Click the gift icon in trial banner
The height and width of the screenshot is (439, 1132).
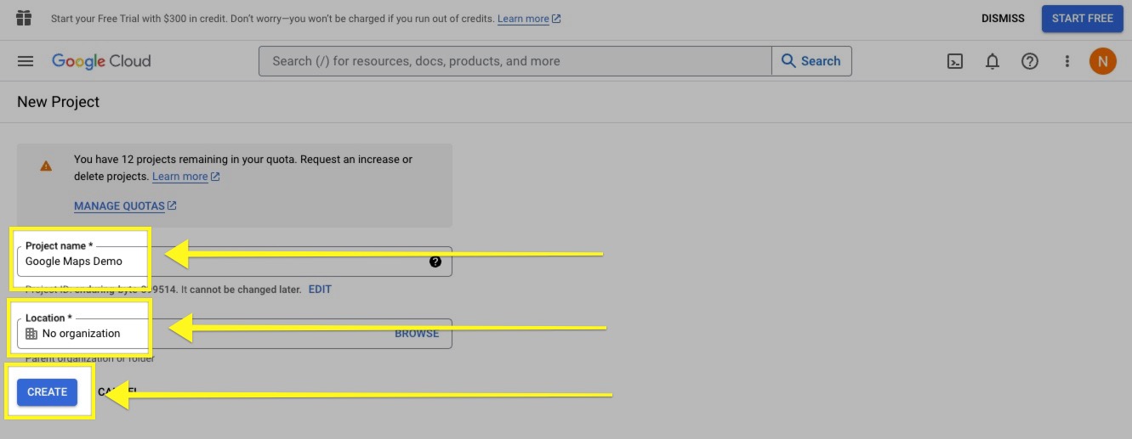point(24,18)
